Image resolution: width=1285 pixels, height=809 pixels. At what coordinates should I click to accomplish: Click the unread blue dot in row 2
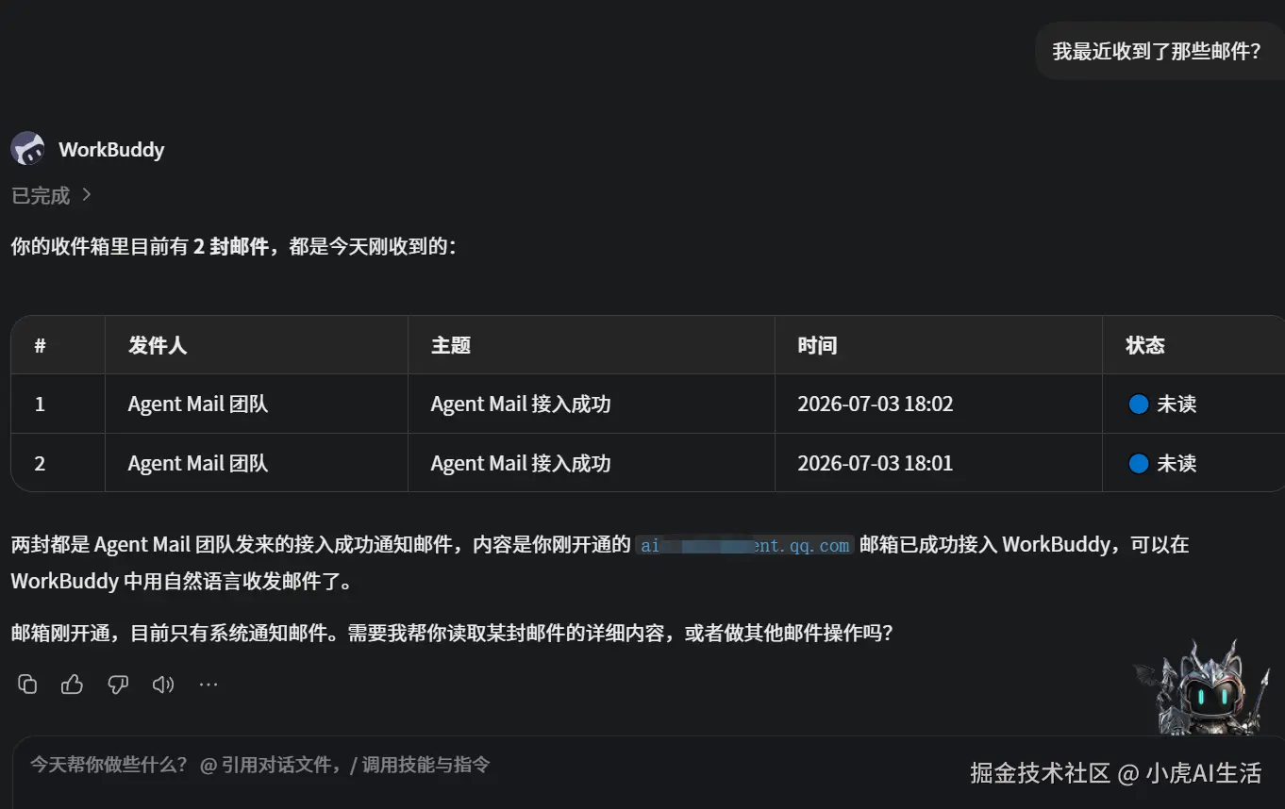pyautogui.click(x=1138, y=464)
